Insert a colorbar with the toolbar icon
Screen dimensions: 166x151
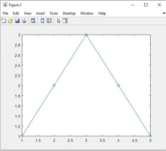42,21
